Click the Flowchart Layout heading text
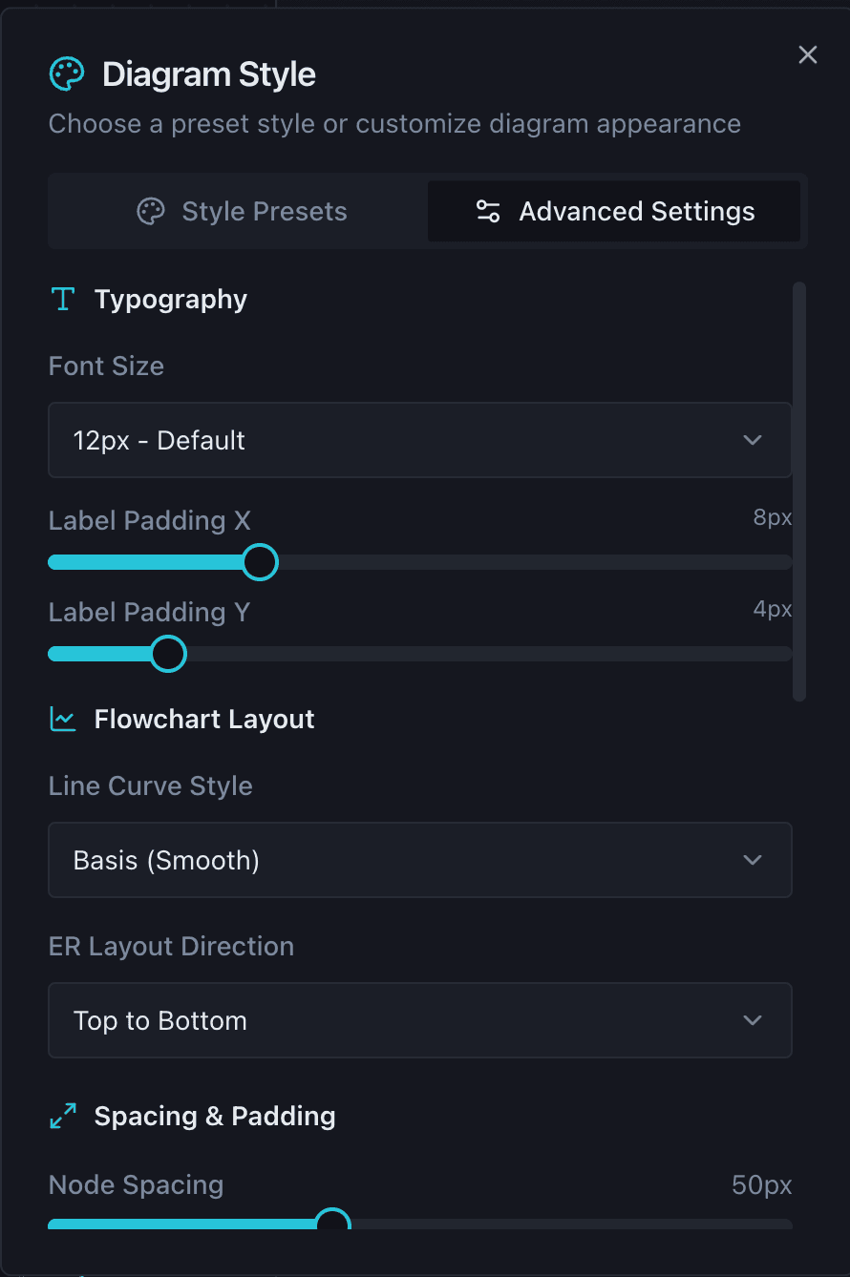This screenshot has width=850, height=1277. 203,719
